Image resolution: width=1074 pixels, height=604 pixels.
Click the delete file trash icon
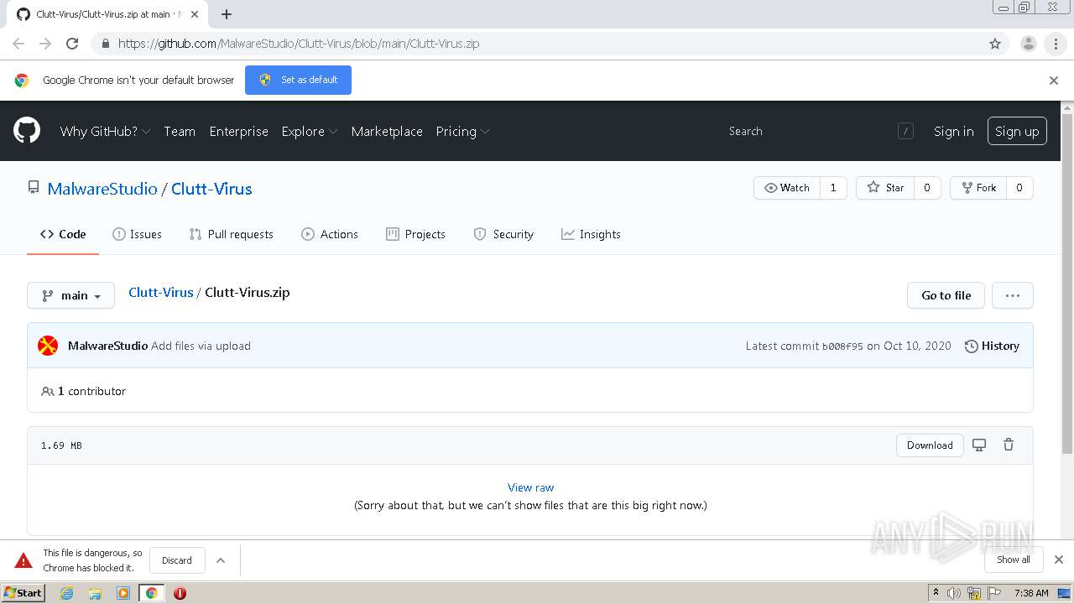pos(1009,445)
